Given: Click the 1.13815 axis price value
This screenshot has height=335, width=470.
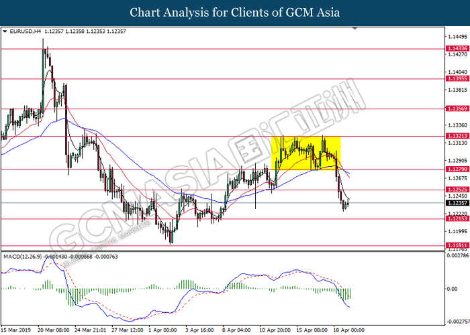Looking at the screenshot, I should coord(457,90).
